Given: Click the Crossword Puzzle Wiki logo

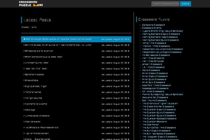Looking at the screenshot, I should click(31, 3).
